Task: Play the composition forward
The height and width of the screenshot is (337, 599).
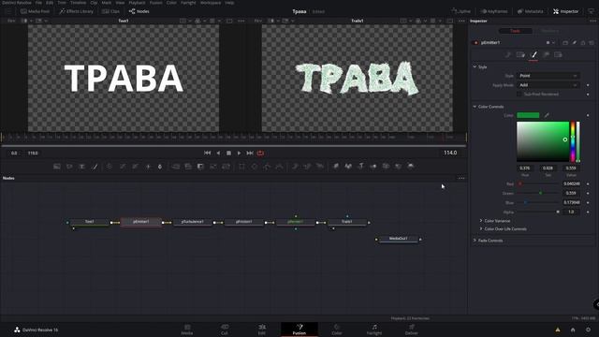Action: (x=240, y=153)
